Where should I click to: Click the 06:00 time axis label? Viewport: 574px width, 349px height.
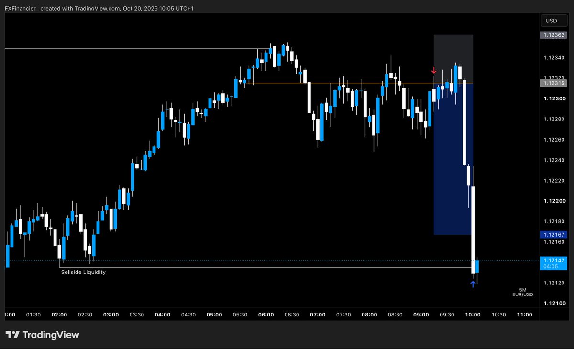point(266,315)
